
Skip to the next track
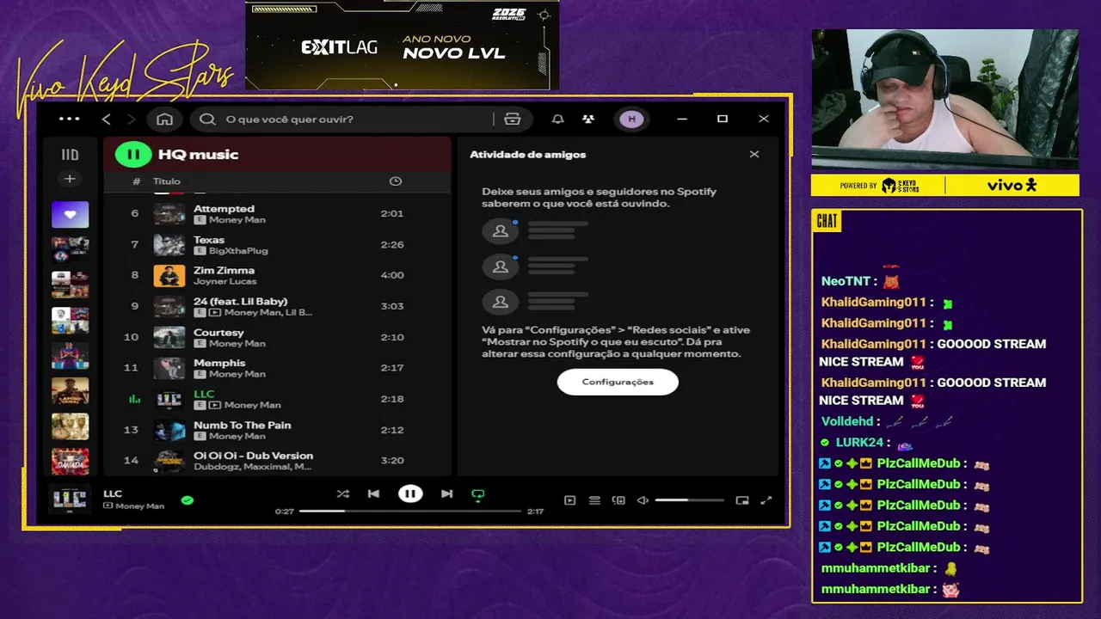click(446, 493)
